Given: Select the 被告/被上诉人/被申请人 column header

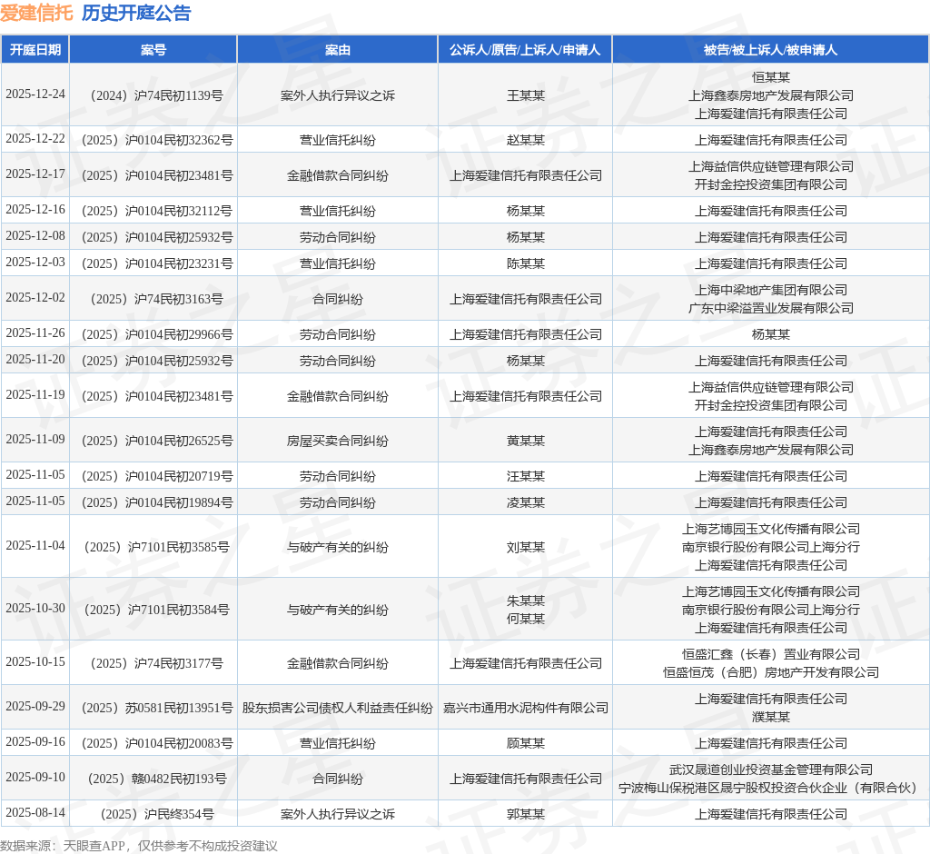Looking at the screenshot, I should tap(770, 50).
